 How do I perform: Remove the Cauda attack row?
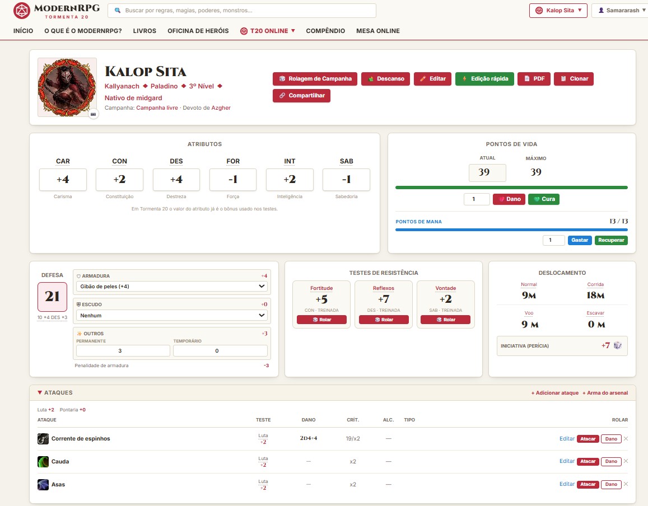[626, 461]
